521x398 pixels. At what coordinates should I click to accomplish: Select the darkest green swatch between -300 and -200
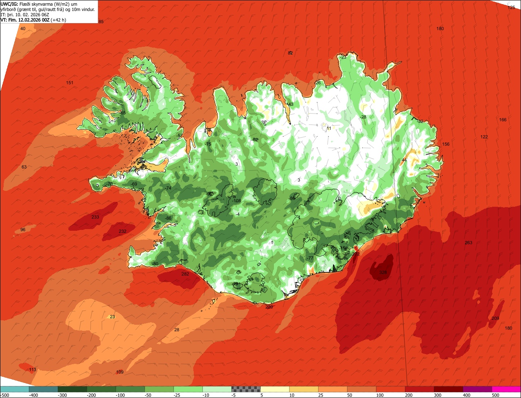[x=72, y=389]
